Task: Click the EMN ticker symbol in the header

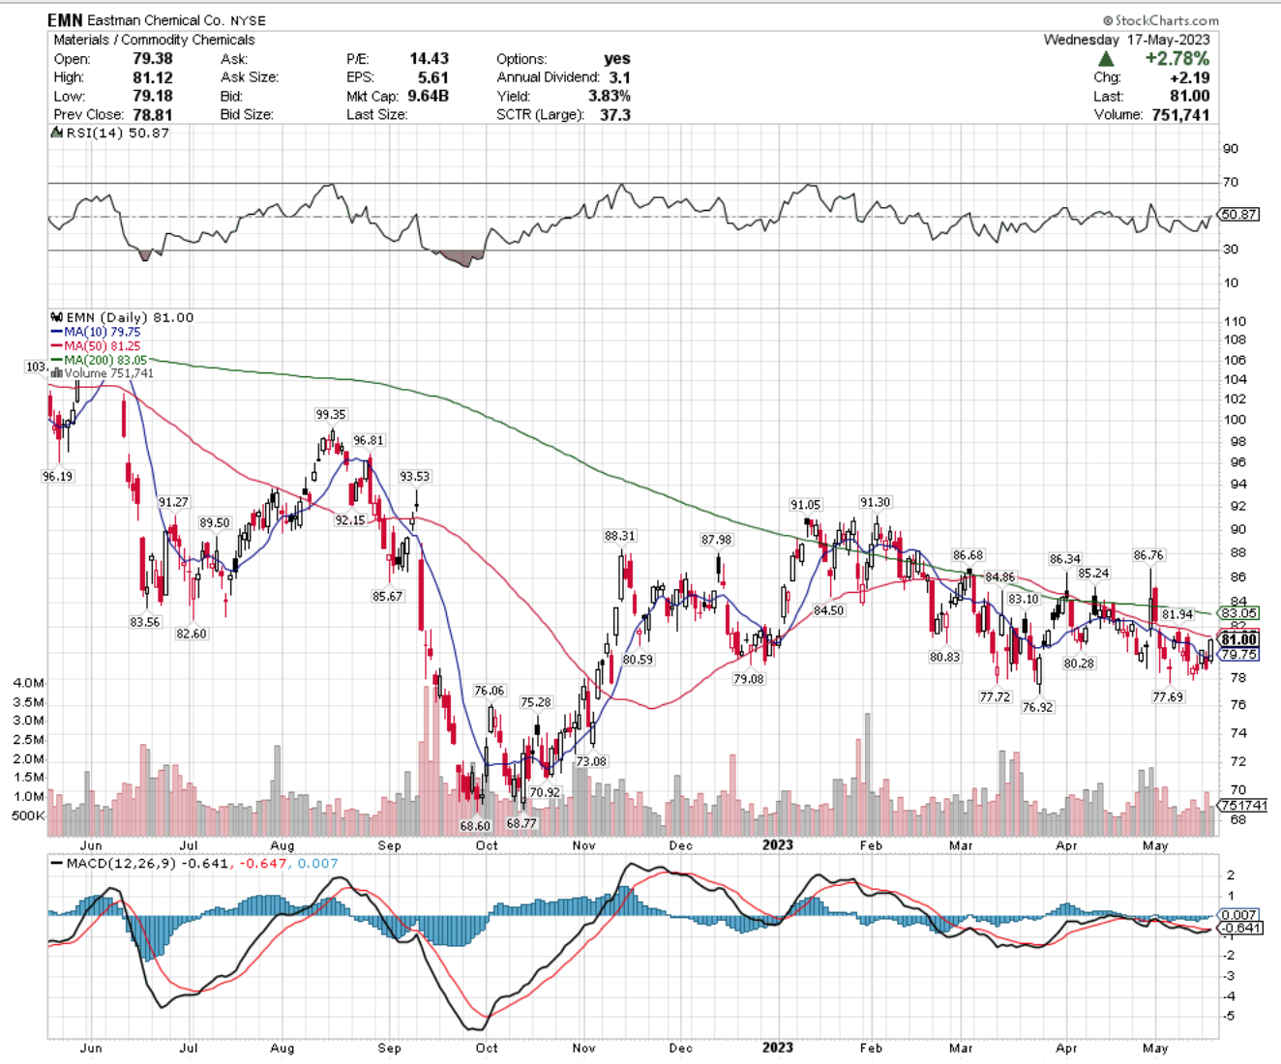Action: [65, 20]
